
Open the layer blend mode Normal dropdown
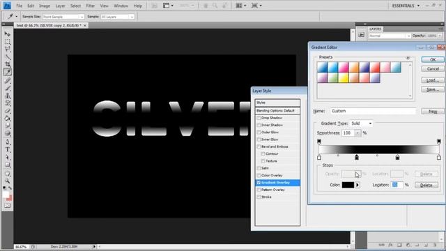point(390,36)
